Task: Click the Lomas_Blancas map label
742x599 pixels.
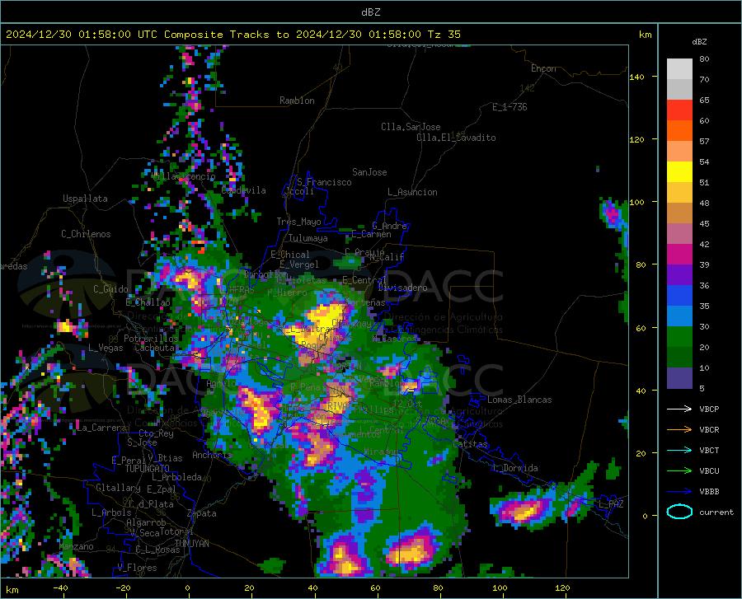Action: coord(519,400)
